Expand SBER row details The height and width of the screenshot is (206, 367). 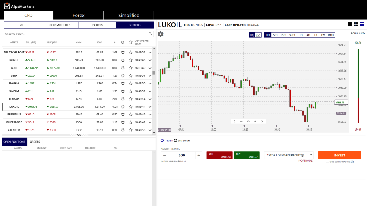150,76
